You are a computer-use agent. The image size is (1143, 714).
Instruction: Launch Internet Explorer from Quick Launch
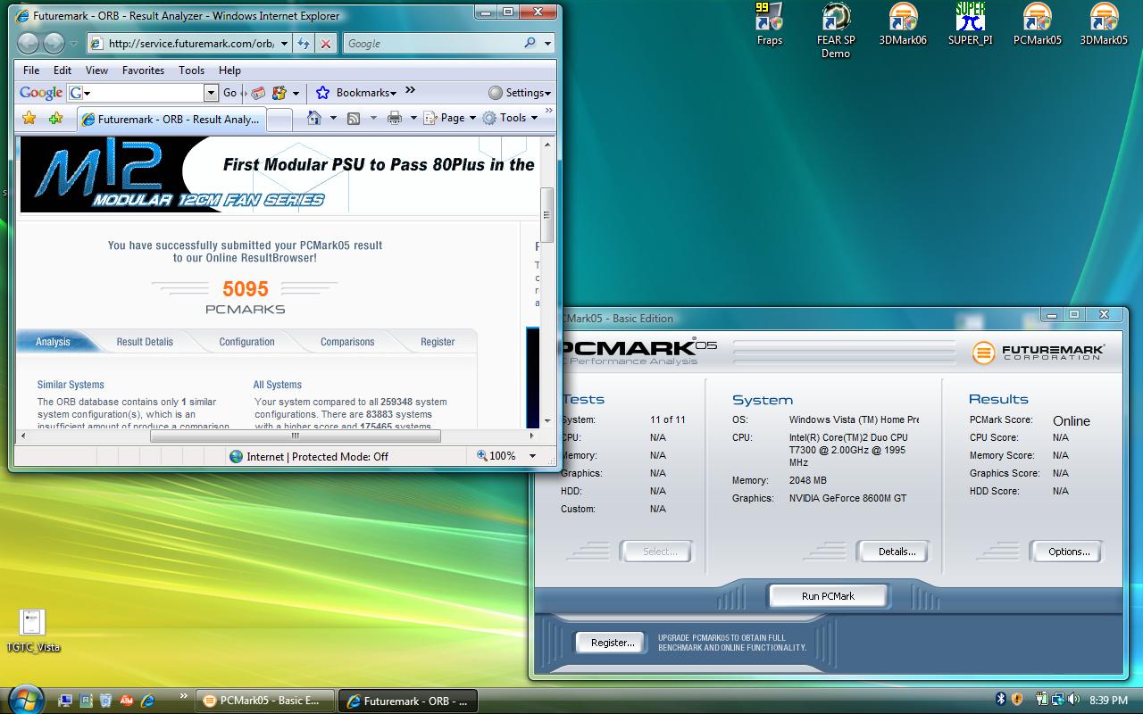point(147,701)
